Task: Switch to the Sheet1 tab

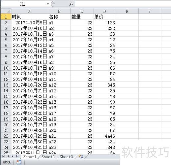Action: (30, 157)
